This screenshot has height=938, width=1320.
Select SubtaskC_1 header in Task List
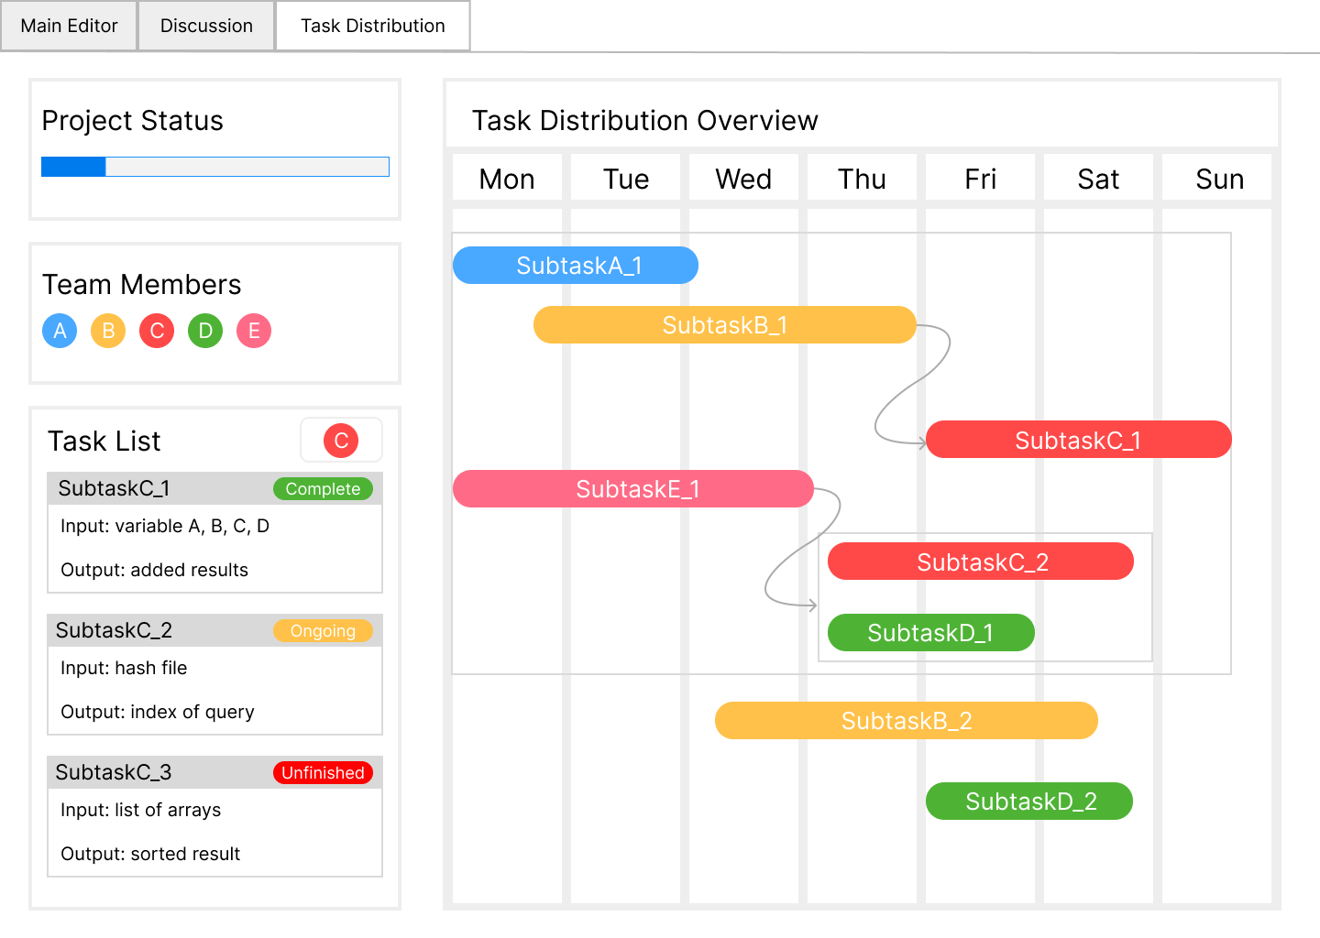pos(214,488)
